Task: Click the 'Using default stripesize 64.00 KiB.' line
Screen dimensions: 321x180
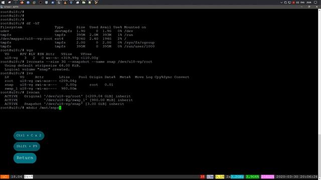Action: 43,65
